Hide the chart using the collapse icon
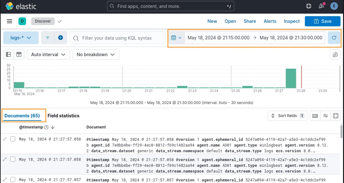The image size is (344, 183). click(19, 55)
